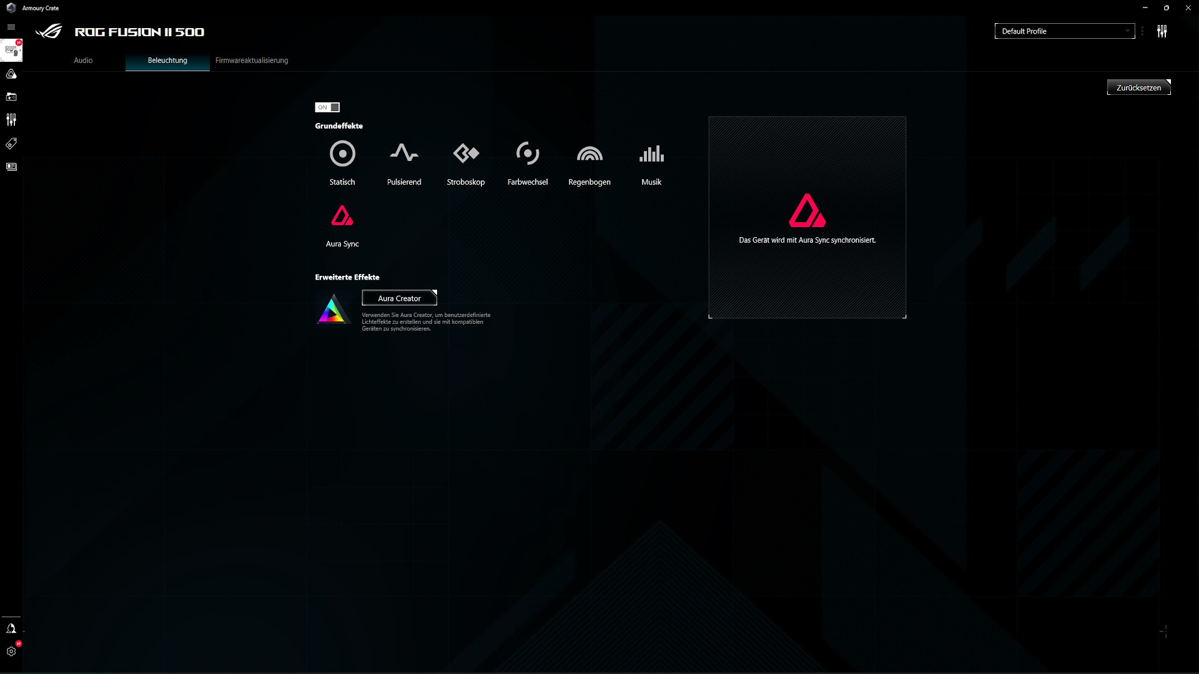Click the ROG Fusion II 500 device thumbnail
1199x674 pixels.
point(11,50)
